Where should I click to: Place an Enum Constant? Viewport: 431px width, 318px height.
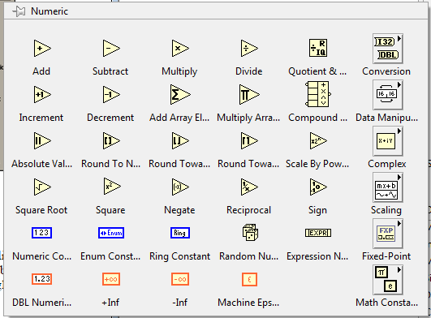pyautogui.click(x=111, y=233)
